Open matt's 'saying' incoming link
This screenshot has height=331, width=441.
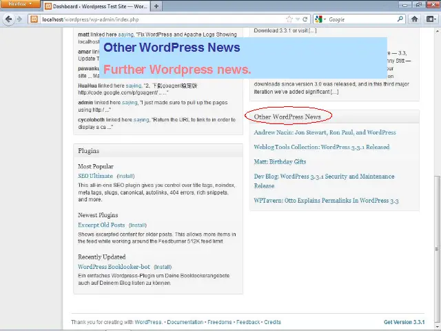tap(125, 34)
